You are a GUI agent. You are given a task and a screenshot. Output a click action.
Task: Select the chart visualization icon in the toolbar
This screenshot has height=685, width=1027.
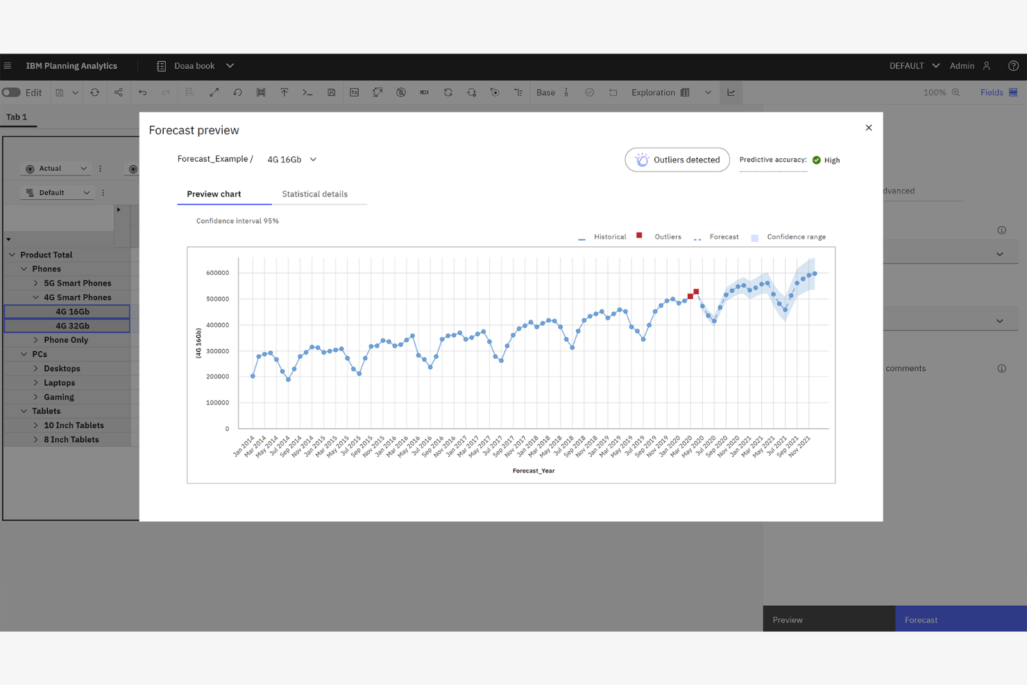click(x=730, y=92)
